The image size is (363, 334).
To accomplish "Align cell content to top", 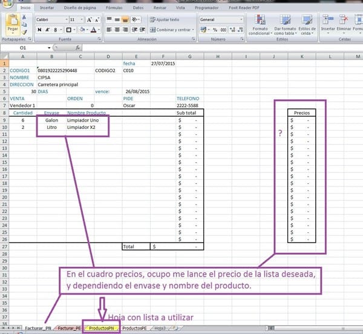I will coord(110,19).
